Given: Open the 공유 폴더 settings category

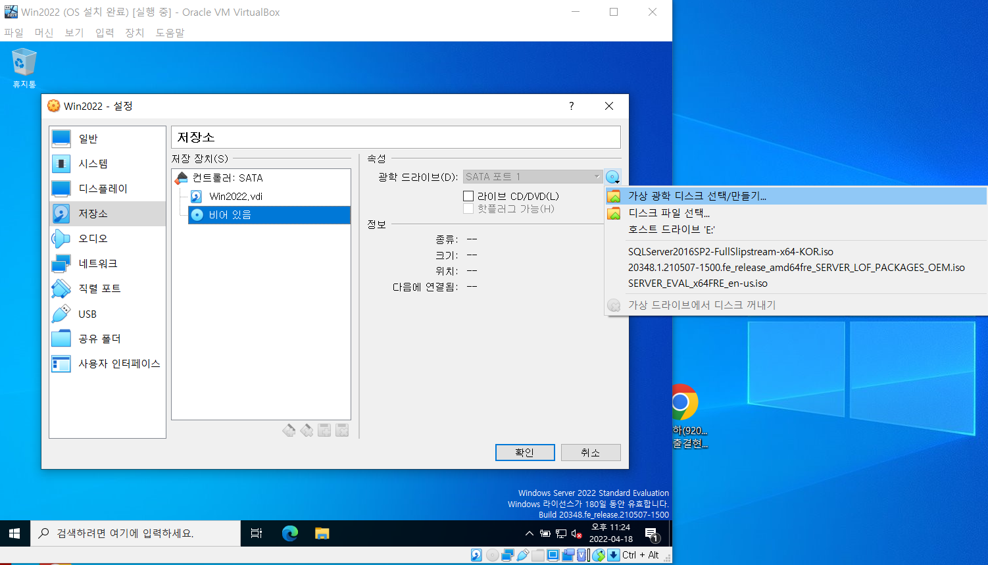Looking at the screenshot, I should pyautogui.click(x=107, y=339).
